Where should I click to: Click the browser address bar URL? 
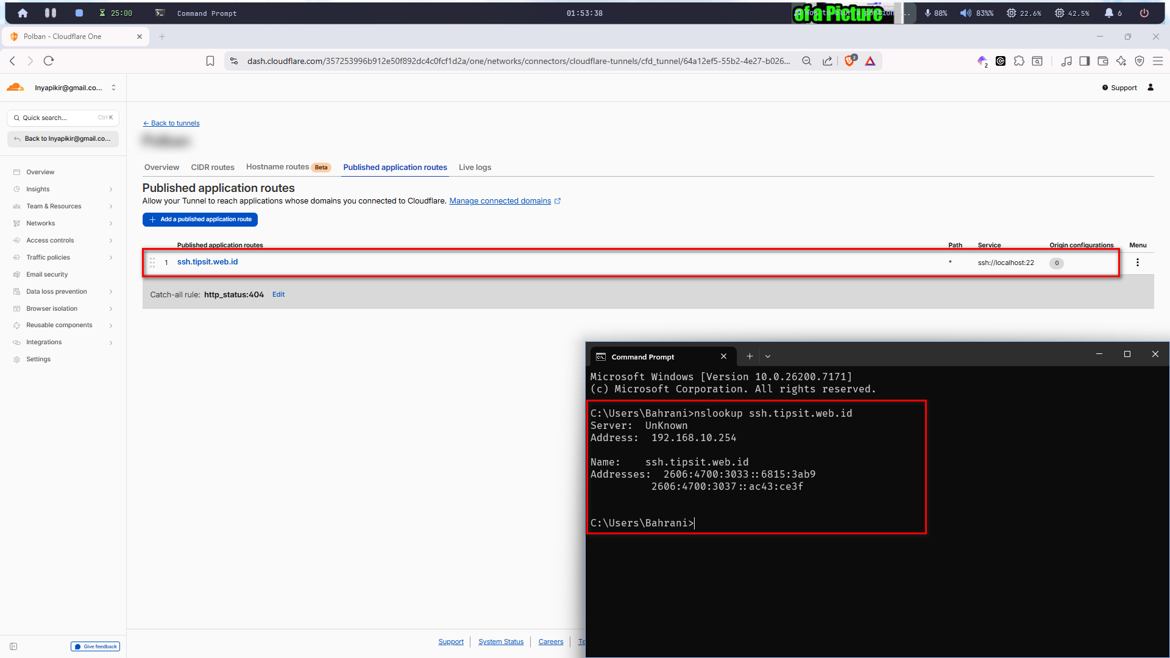[518, 61]
